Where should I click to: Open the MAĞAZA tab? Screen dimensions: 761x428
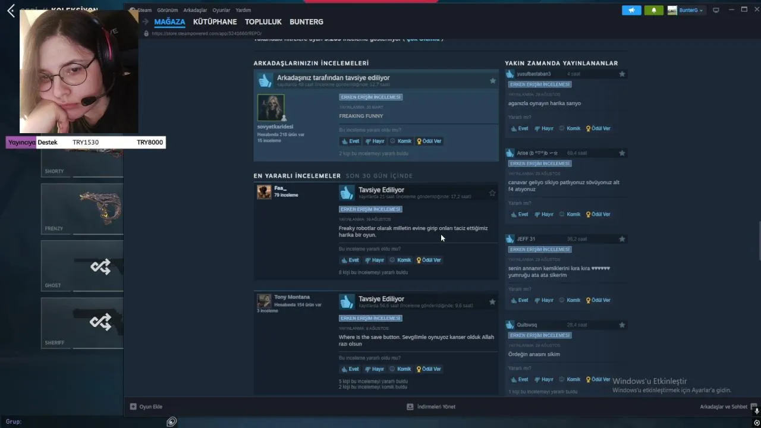coord(169,22)
